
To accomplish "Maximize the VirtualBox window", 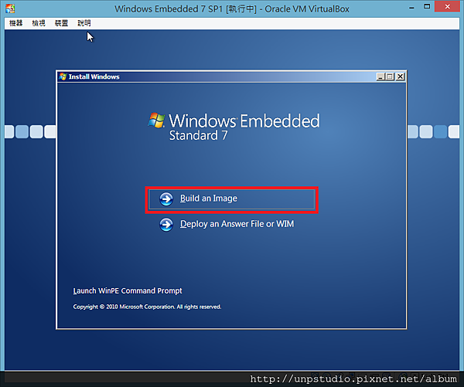I will coord(427,6).
